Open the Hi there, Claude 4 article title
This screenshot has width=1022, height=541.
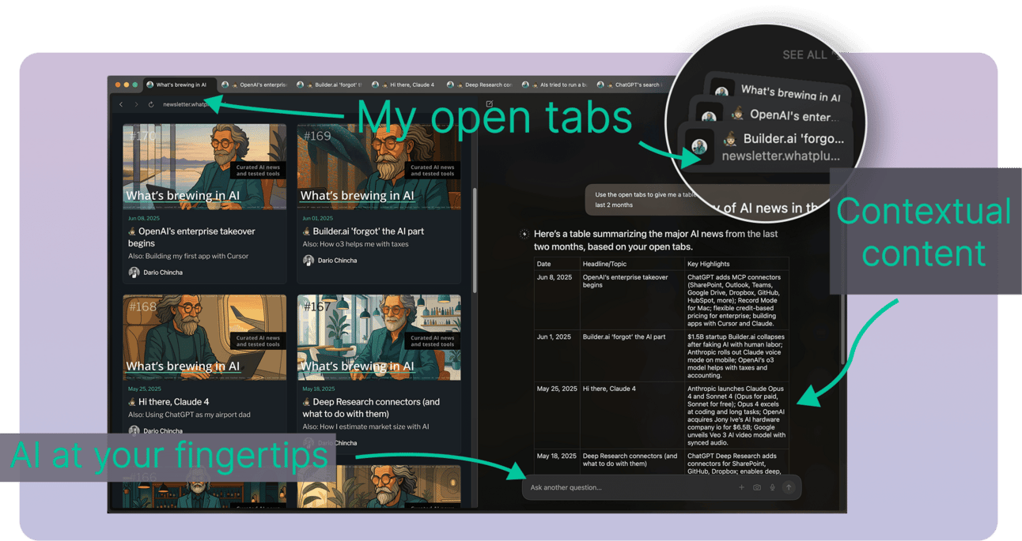[174, 402]
